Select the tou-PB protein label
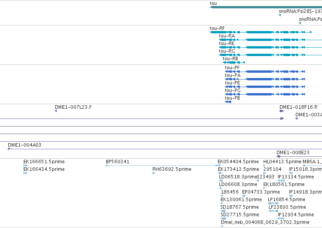Screen dimensions: 322x228 (x=232, y=98)
